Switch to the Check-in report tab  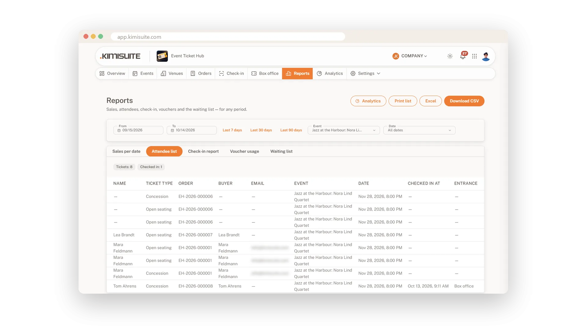(203, 152)
